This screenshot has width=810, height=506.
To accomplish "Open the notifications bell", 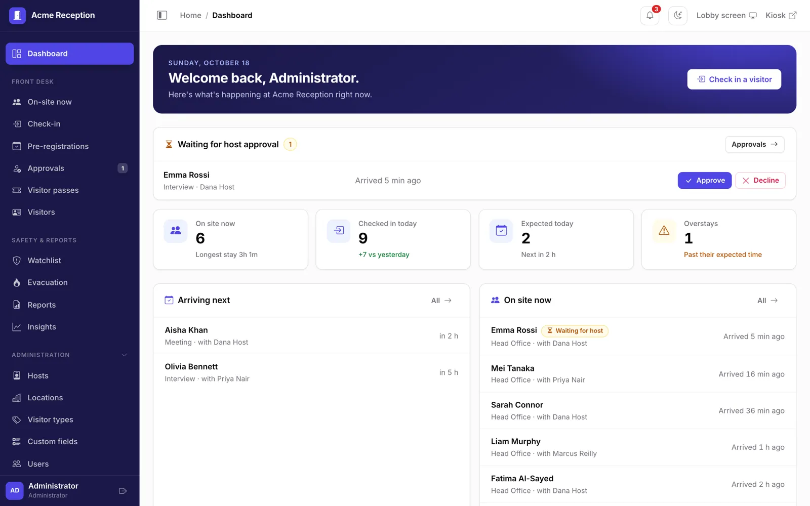I will (x=650, y=15).
